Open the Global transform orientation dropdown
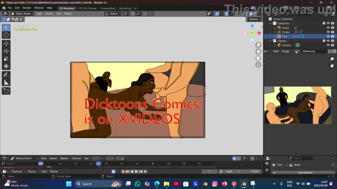The image size is (337, 189). click(113, 14)
